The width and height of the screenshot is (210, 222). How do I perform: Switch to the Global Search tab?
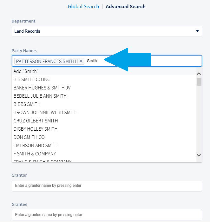(83, 6)
